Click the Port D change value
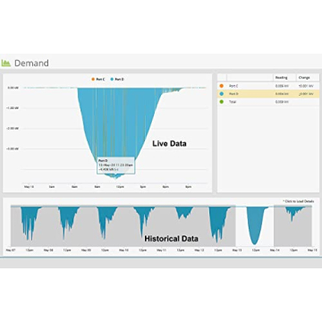This screenshot has width=322, height=322. pos(306,94)
